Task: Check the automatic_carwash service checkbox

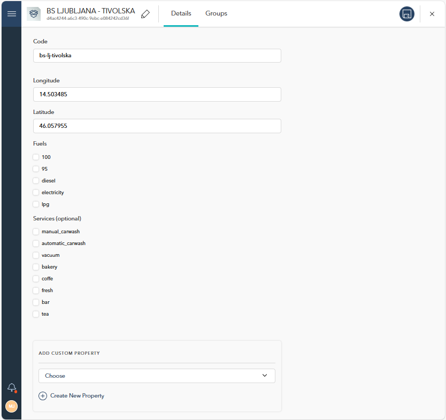Action: pos(36,243)
